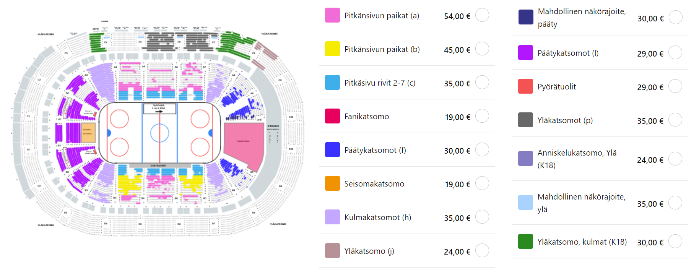699x271 pixels.
Task: Select the Mahdollinen näkörajoite, ylä radio button
Action: pyautogui.click(x=675, y=203)
